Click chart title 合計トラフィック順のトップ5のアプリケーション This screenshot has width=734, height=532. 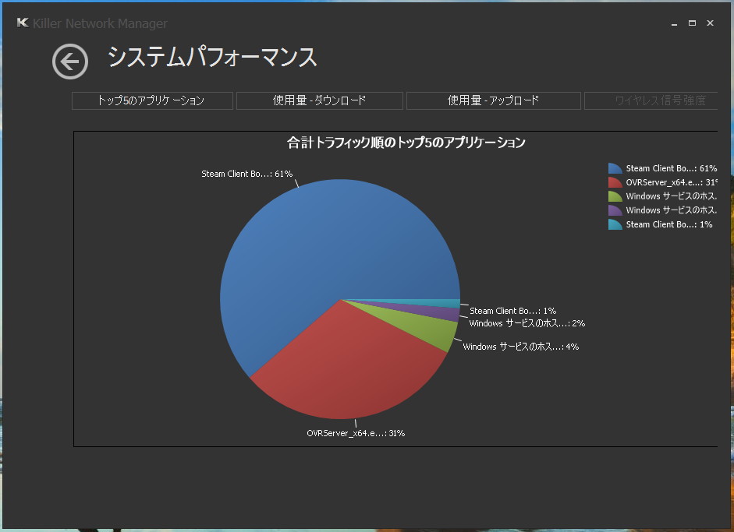pyautogui.click(x=406, y=143)
